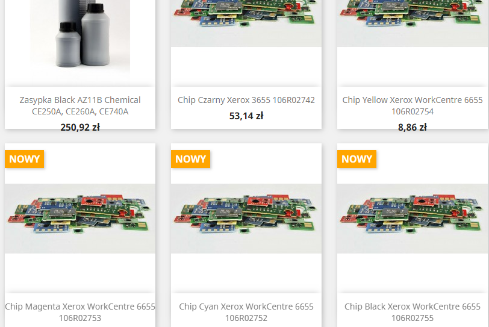The width and height of the screenshot is (489, 327).
Task: Click the NOWY badge on Chip Cyan card
Action: pyautogui.click(x=190, y=159)
